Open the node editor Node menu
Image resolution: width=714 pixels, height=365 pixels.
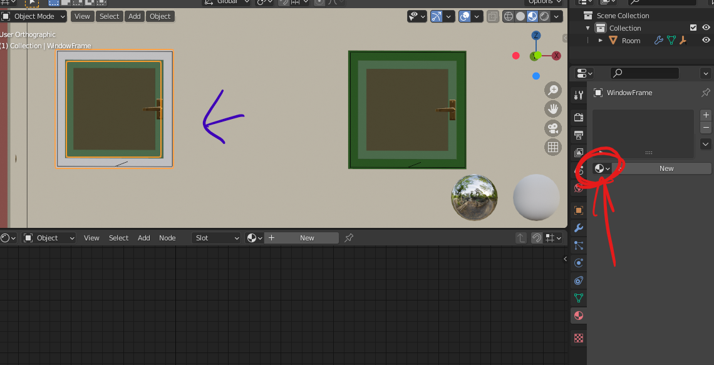[167, 238]
